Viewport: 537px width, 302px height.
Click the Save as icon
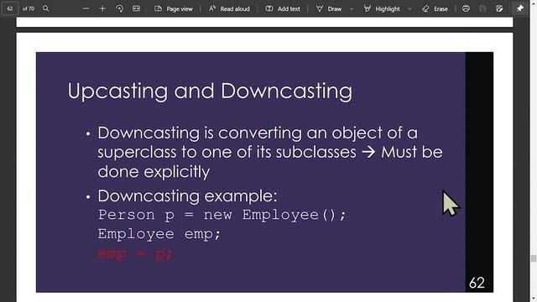499,8
